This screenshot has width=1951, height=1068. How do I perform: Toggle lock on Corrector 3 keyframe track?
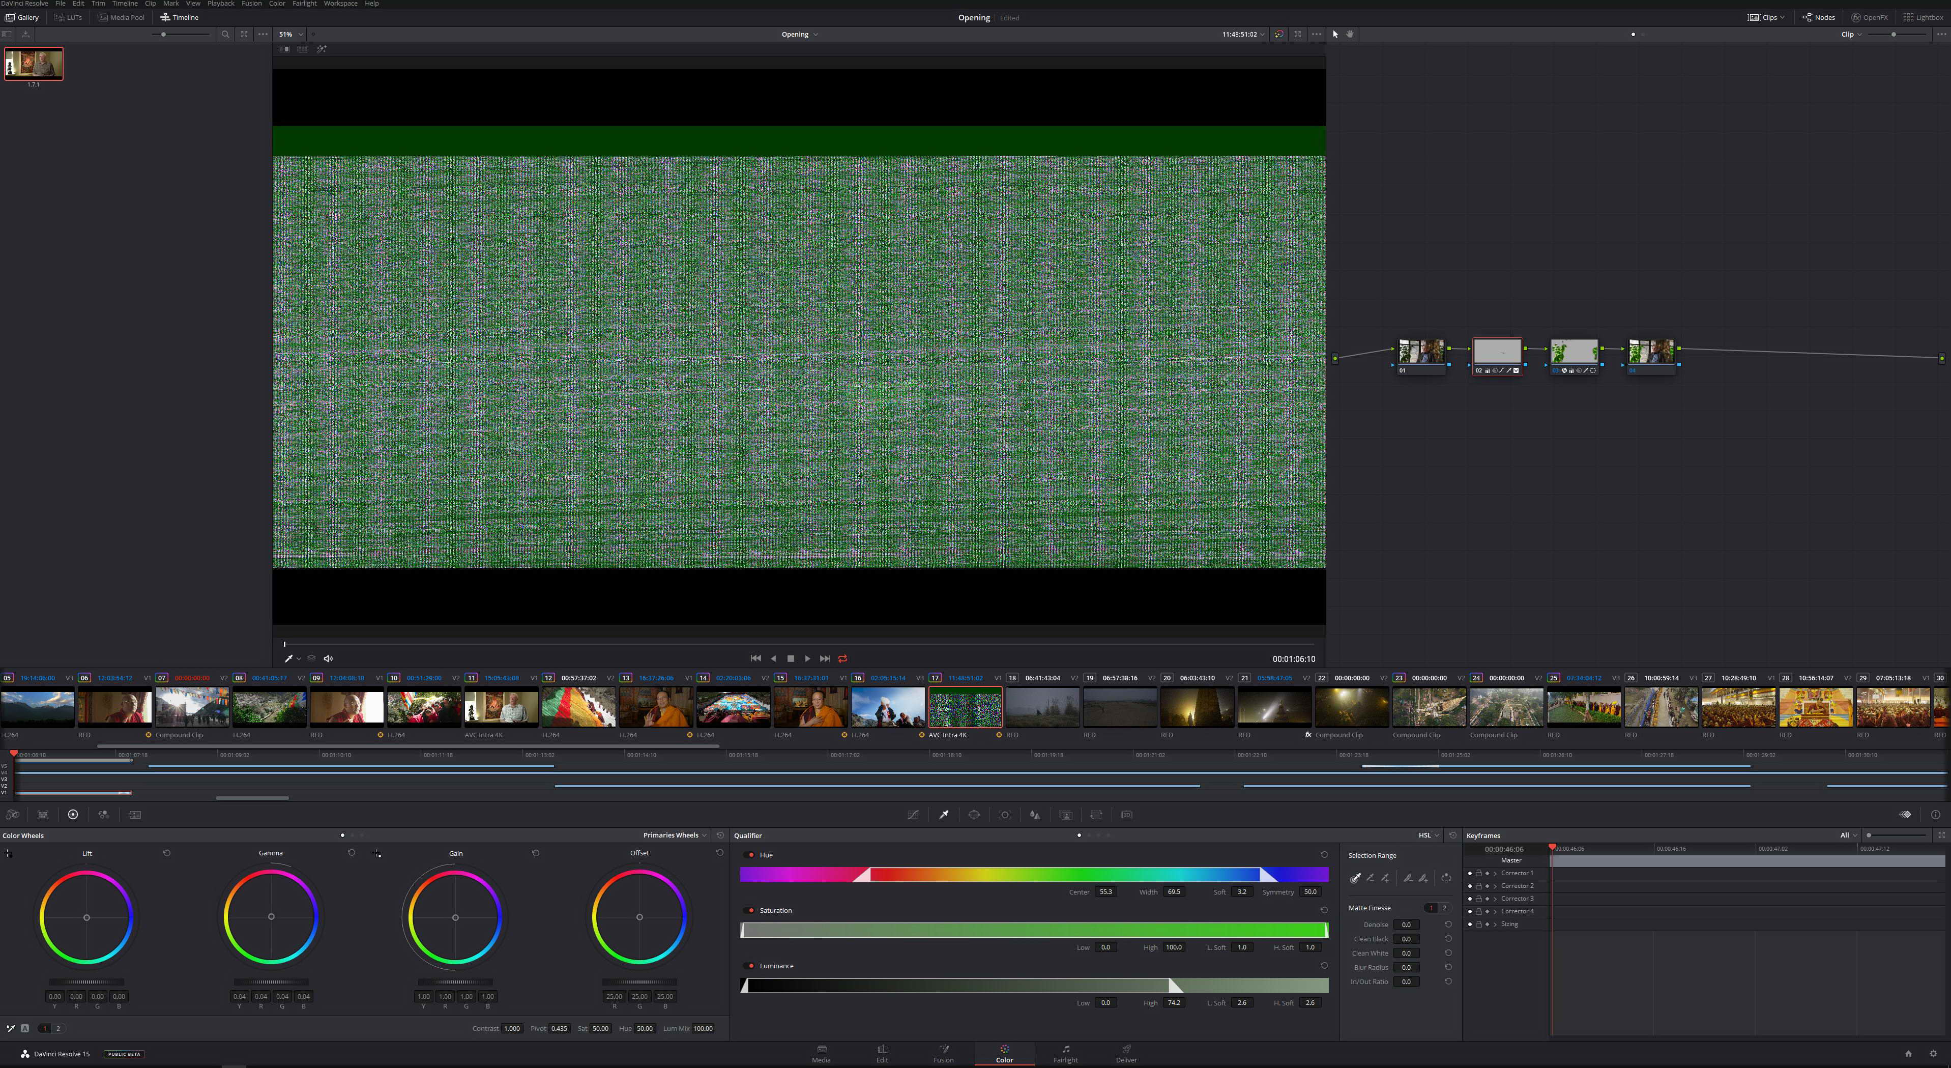point(1478,899)
